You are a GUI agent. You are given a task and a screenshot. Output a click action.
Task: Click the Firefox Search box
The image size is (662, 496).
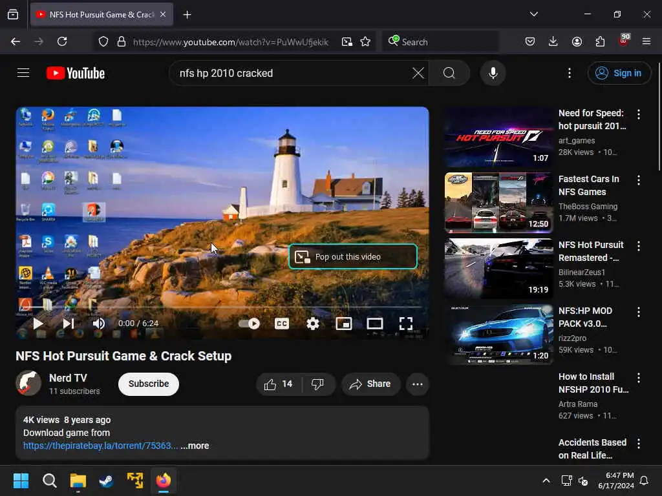(x=440, y=42)
